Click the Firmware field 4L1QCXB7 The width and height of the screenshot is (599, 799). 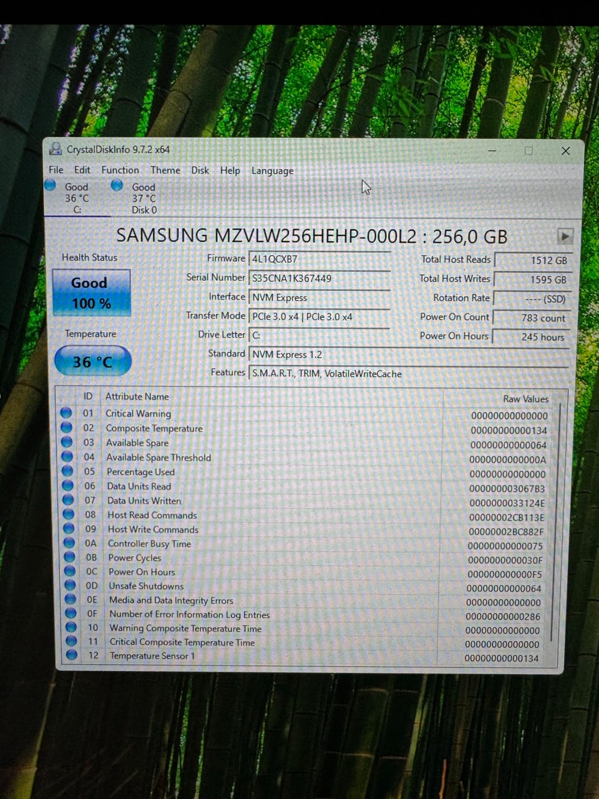[x=319, y=259]
